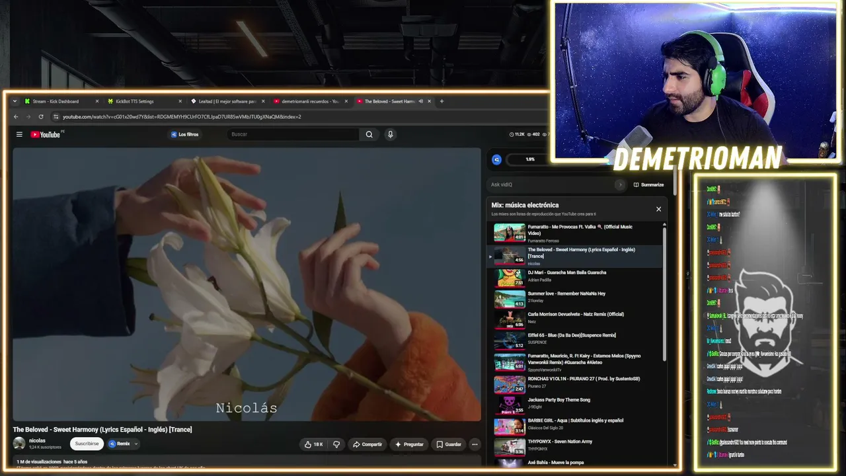The width and height of the screenshot is (846, 476).
Task: Click Jackass Party Boy Theme Song thumbnail
Action: [510, 405]
